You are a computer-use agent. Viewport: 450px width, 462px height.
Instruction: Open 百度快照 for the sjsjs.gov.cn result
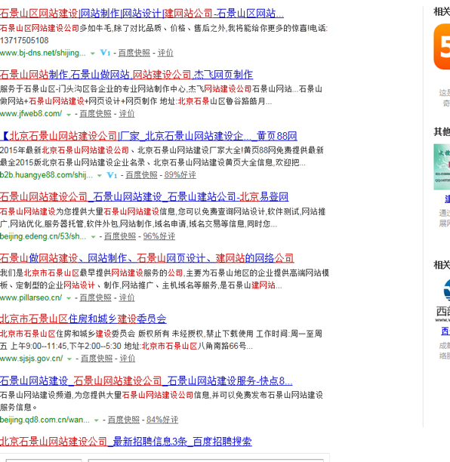pos(97,359)
